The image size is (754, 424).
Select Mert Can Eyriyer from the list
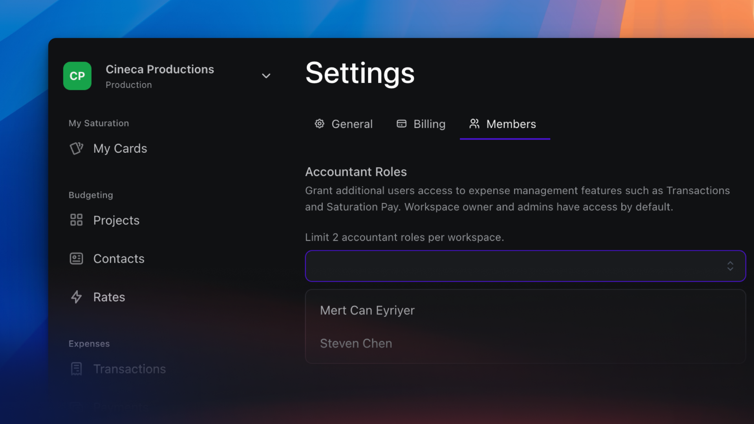(x=367, y=310)
